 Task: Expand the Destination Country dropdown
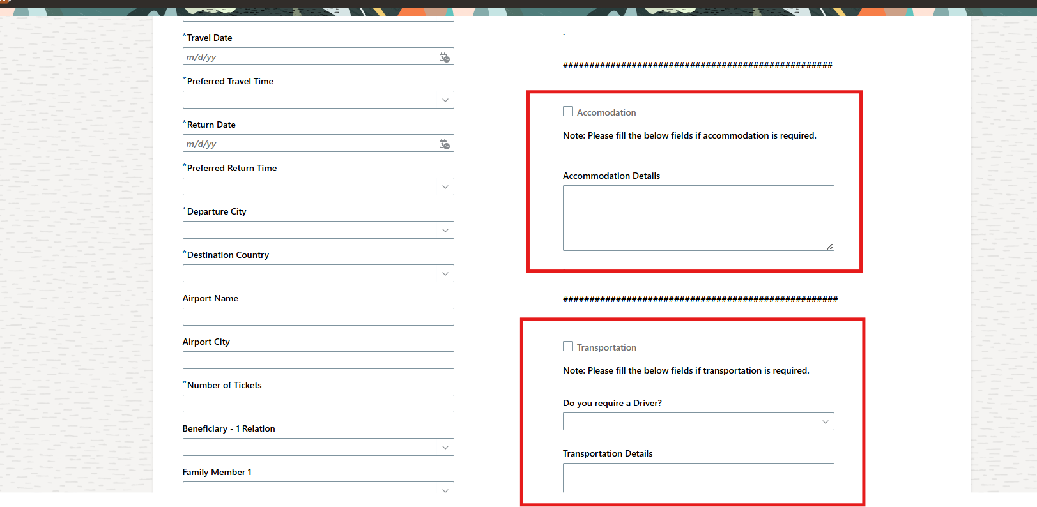pyautogui.click(x=318, y=274)
